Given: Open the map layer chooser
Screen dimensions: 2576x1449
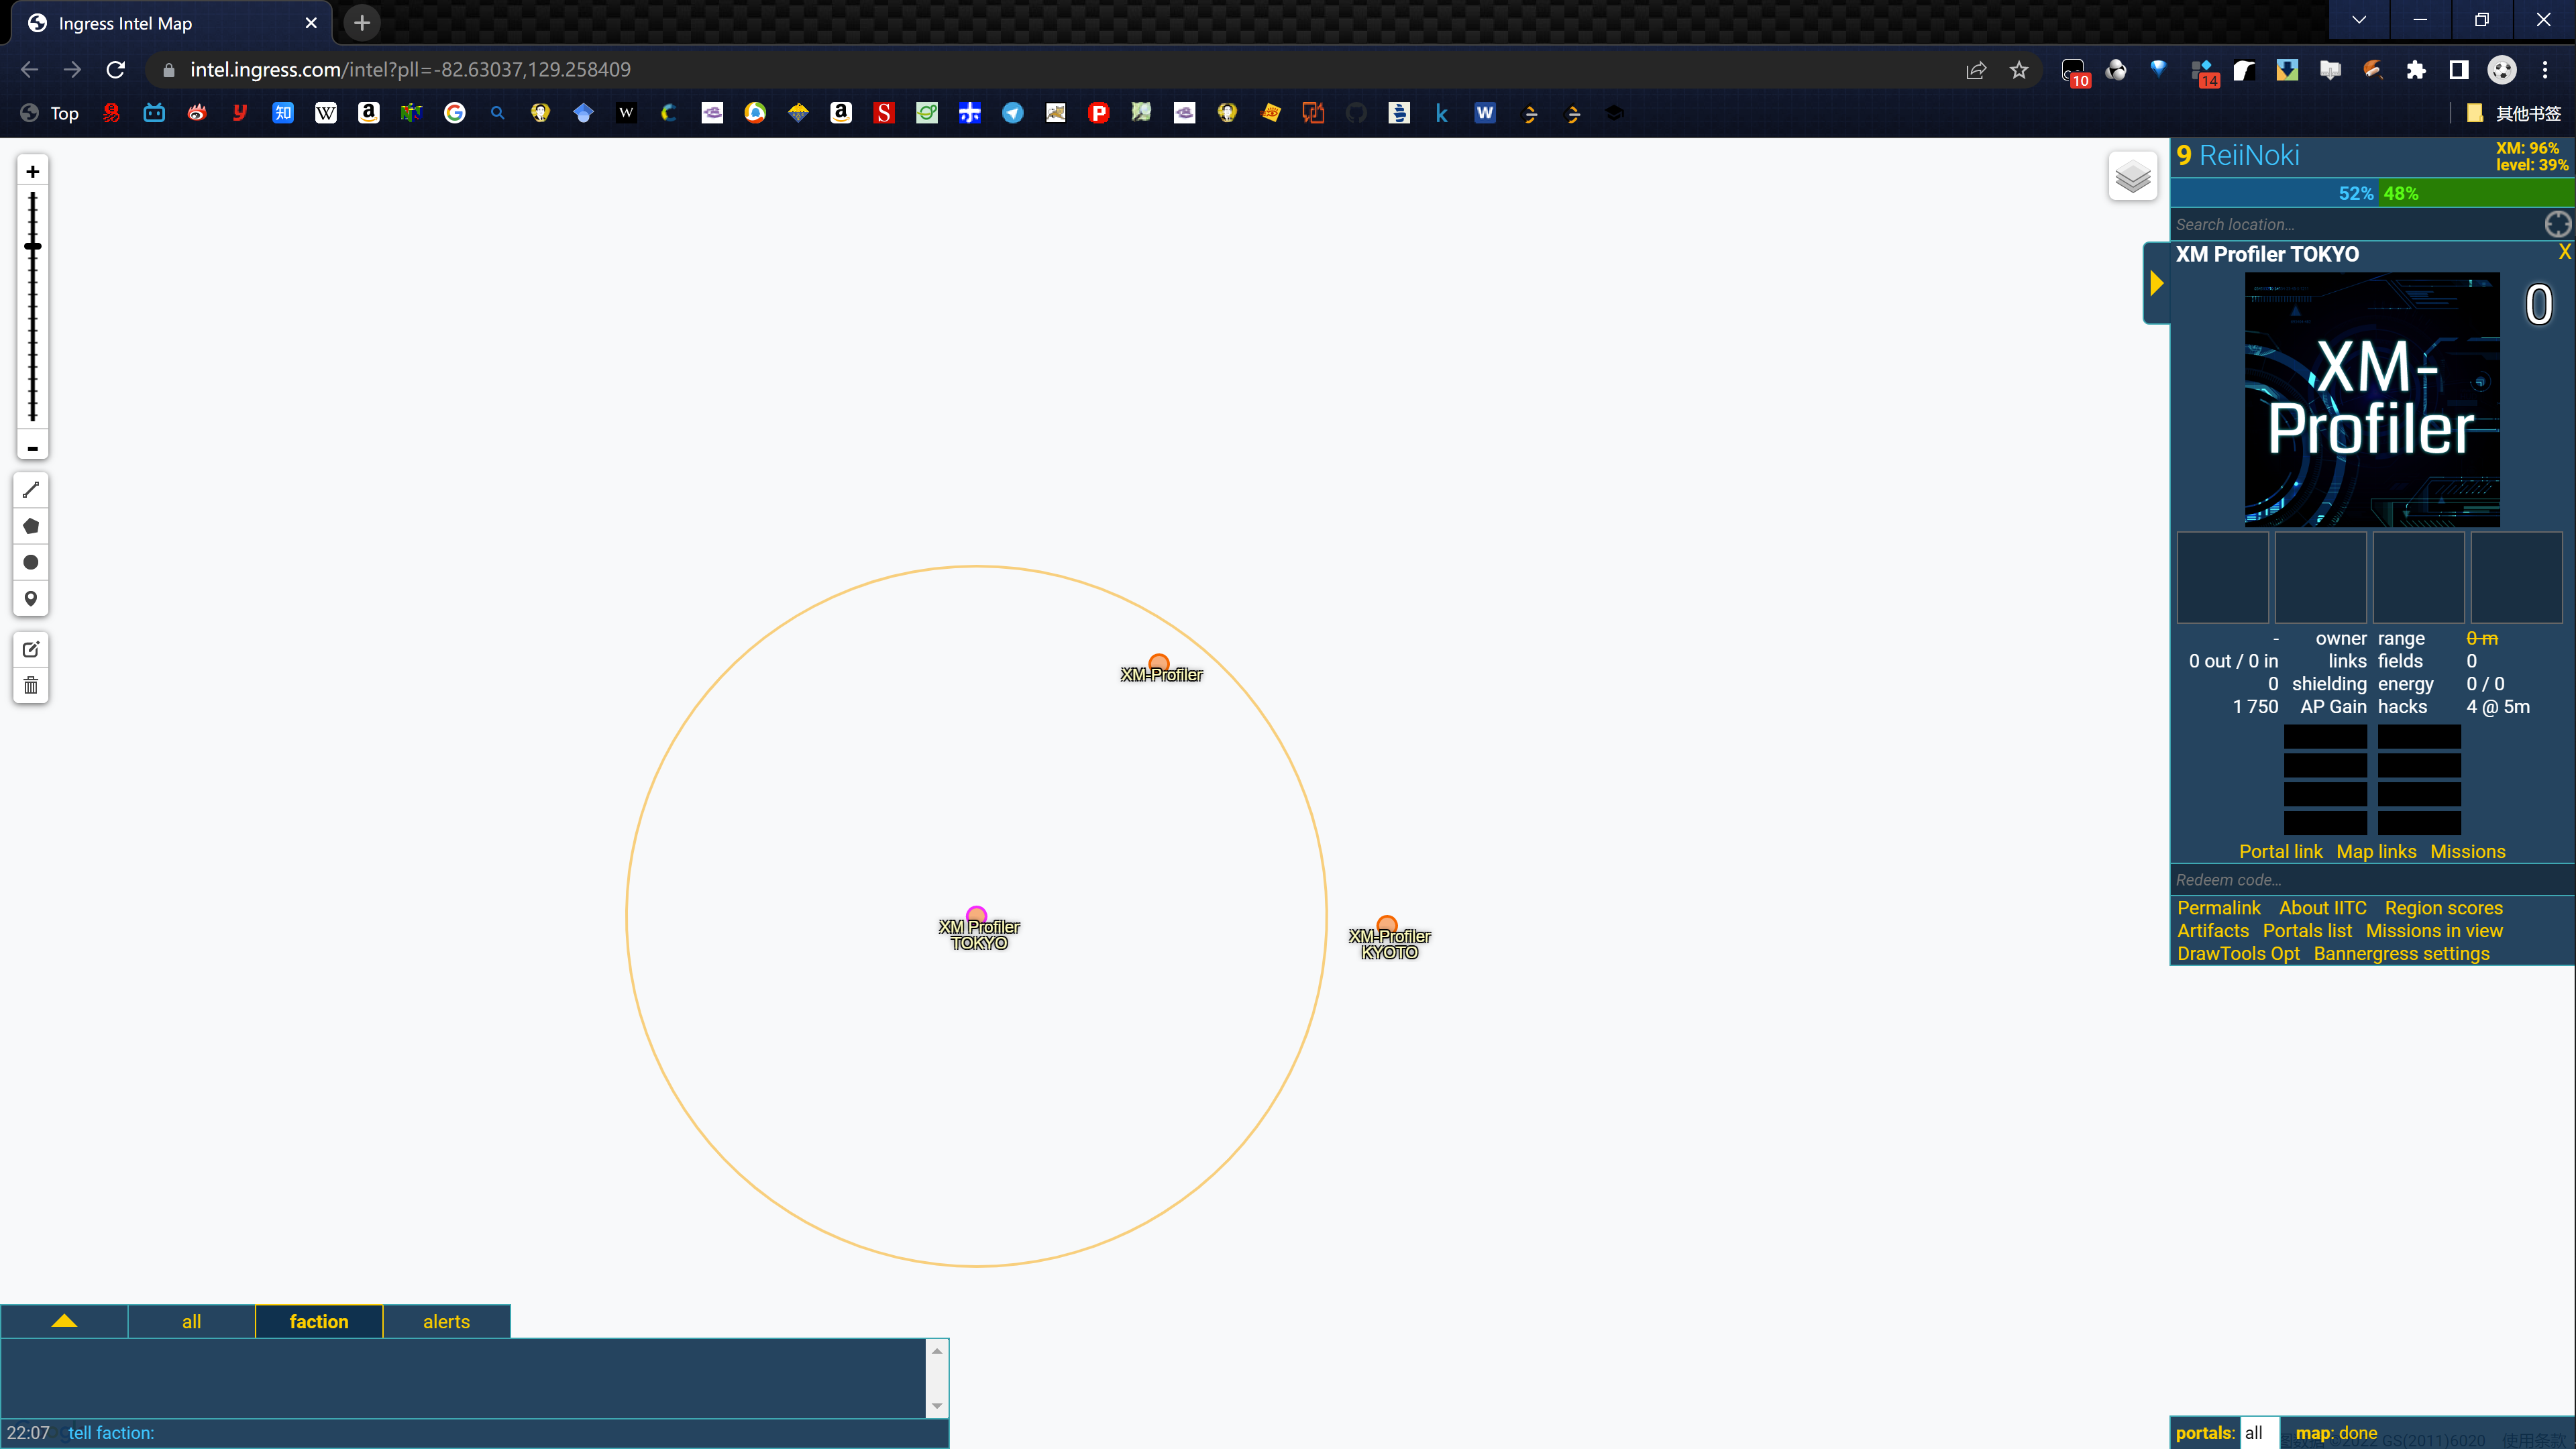Looking at the screenshot, I should tap(2132, 177).
